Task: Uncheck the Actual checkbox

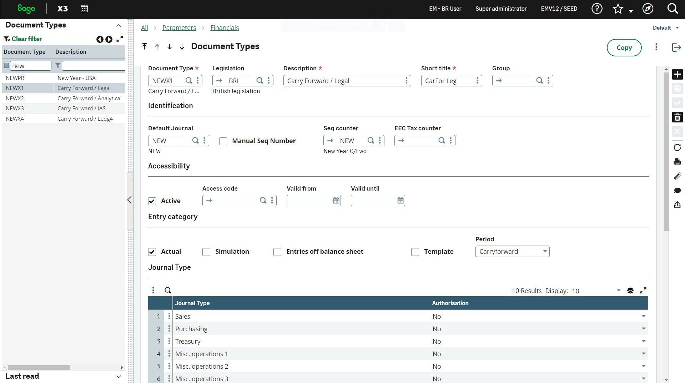Action: point(152,252)
